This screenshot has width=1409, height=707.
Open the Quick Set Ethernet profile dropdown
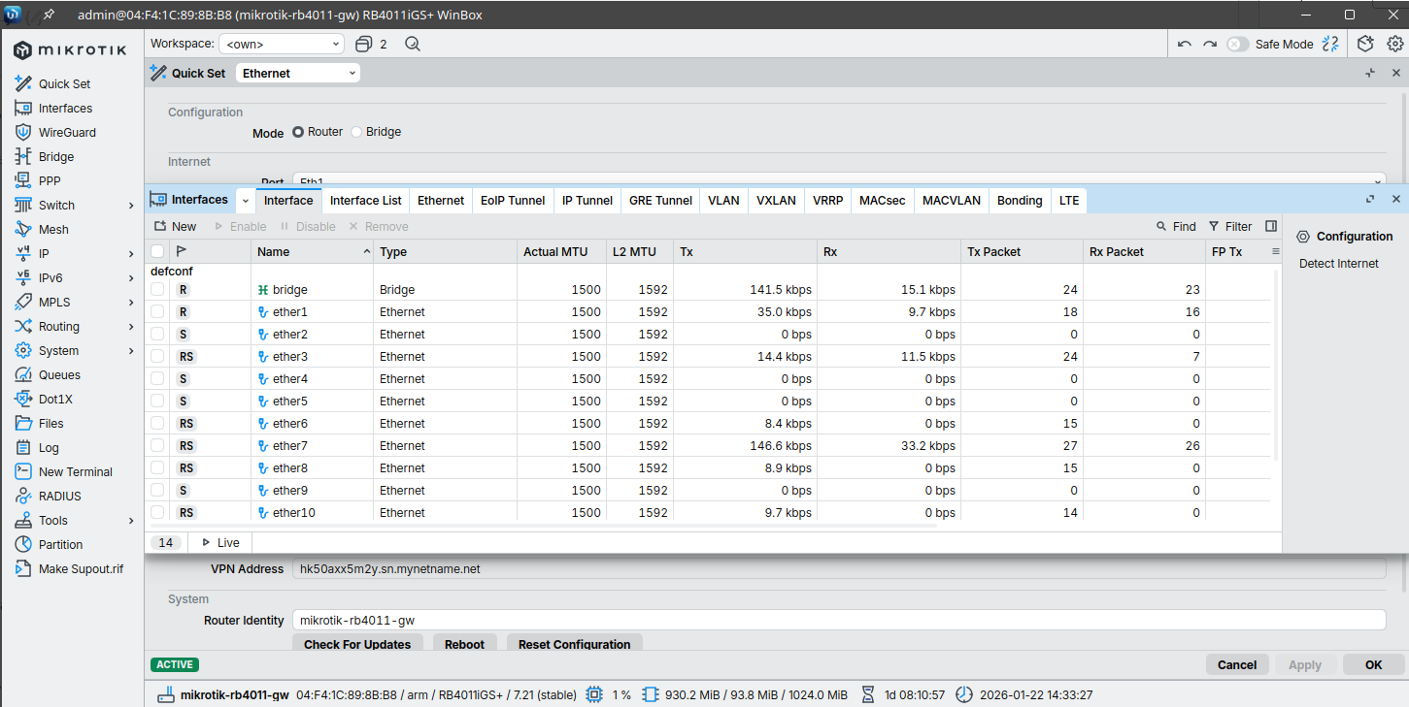pyautogui.click(x=298, y=73)
